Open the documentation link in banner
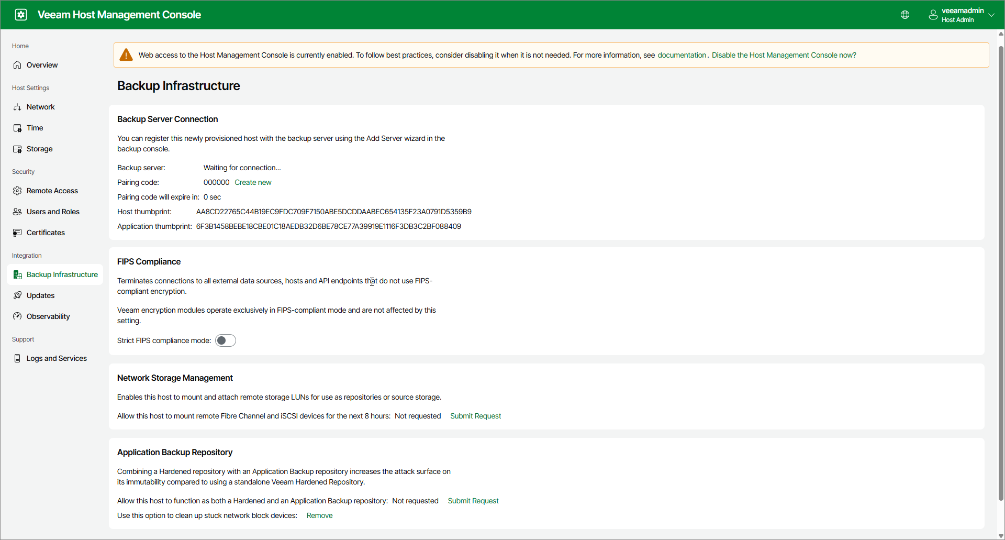The height and width of the screenshot is (540, 1005). 682,55
